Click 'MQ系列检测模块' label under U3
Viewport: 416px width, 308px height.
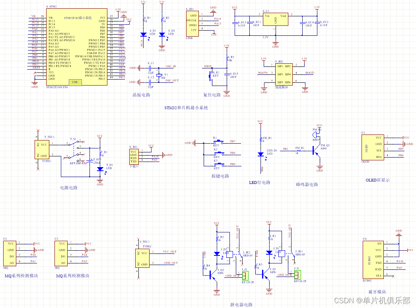click(x=73, y=276)
